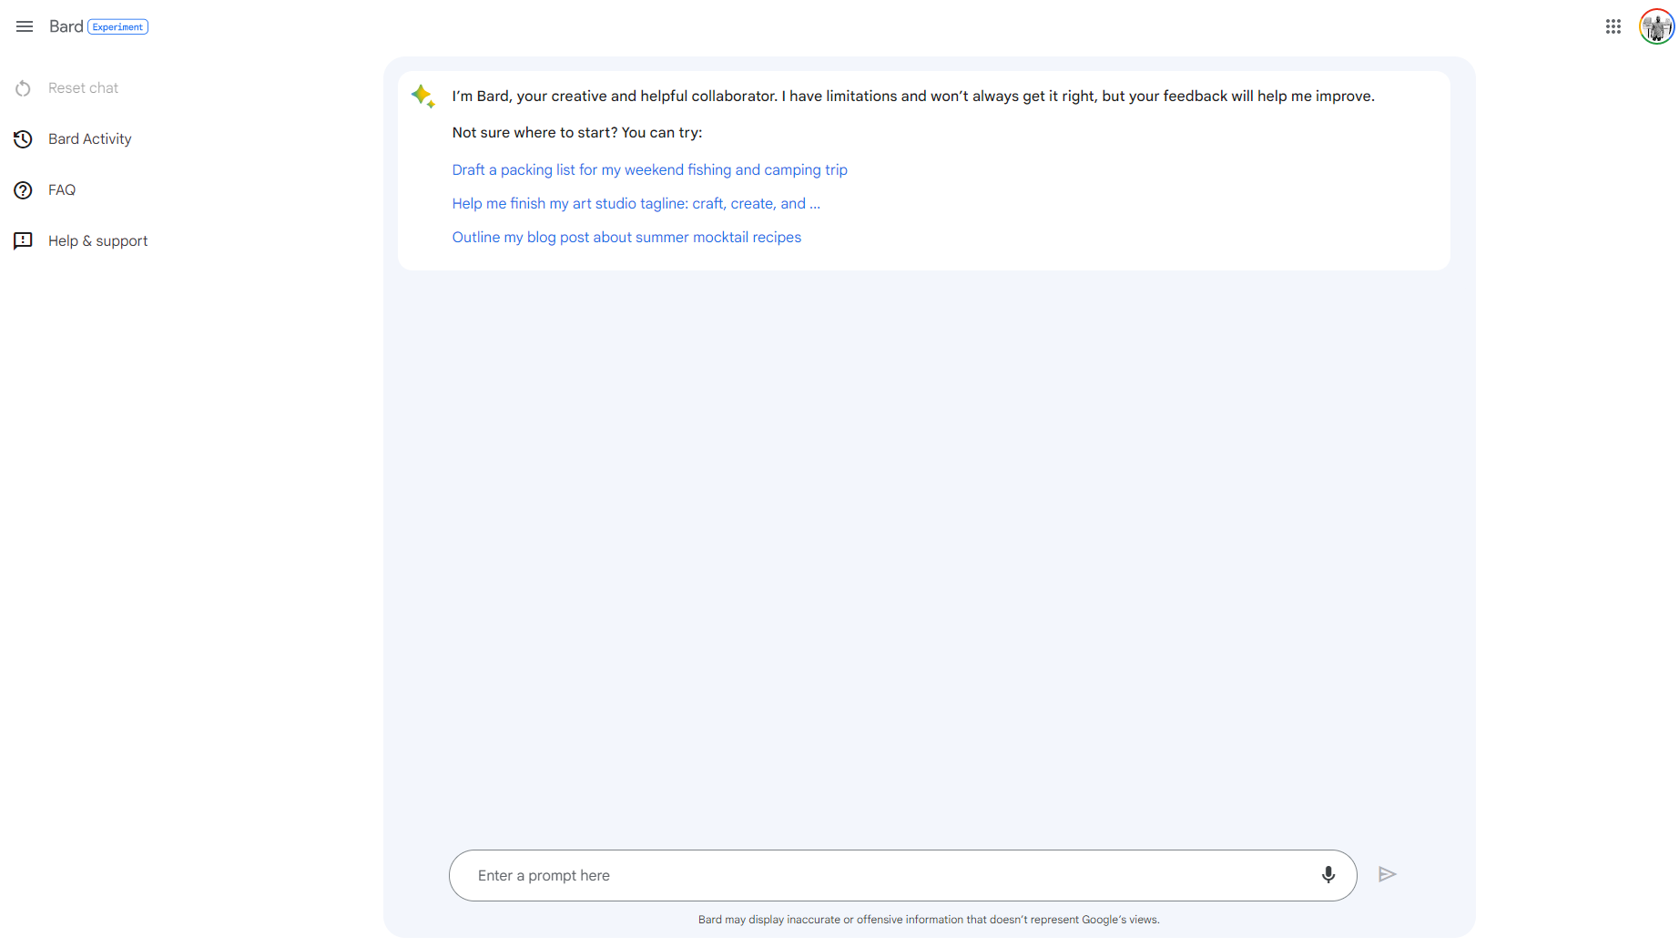Open the Google apps grid
Viewport: 1679px width, 947px height.
[x=1613, y=26]
